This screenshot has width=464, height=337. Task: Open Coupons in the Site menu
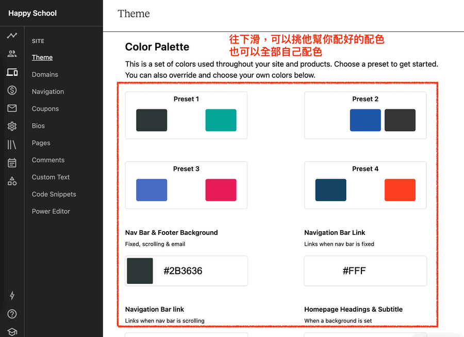(45, 109)
